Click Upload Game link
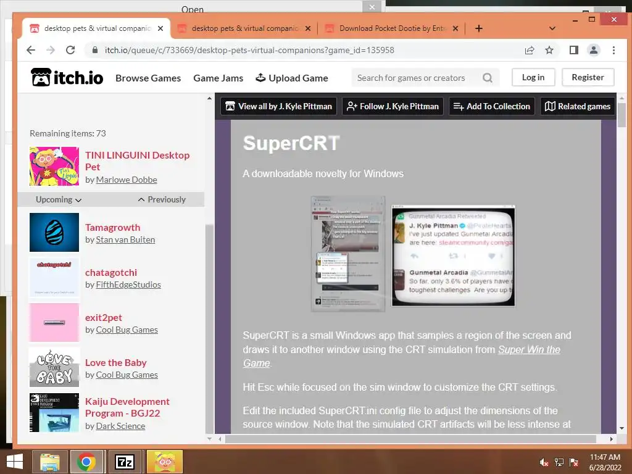The height and width of the screenshot is (474, 632). point(292,78)
